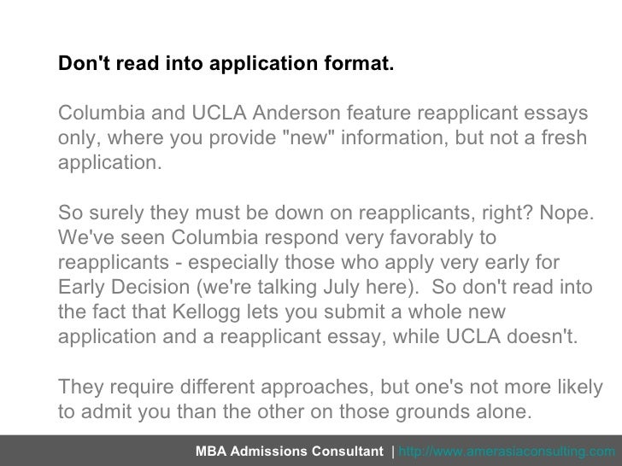Click the text 'UCLA doesn't.' in second paragraph
Image resolution: width=622 pixels, height=466 pixels.
point(512,337)
